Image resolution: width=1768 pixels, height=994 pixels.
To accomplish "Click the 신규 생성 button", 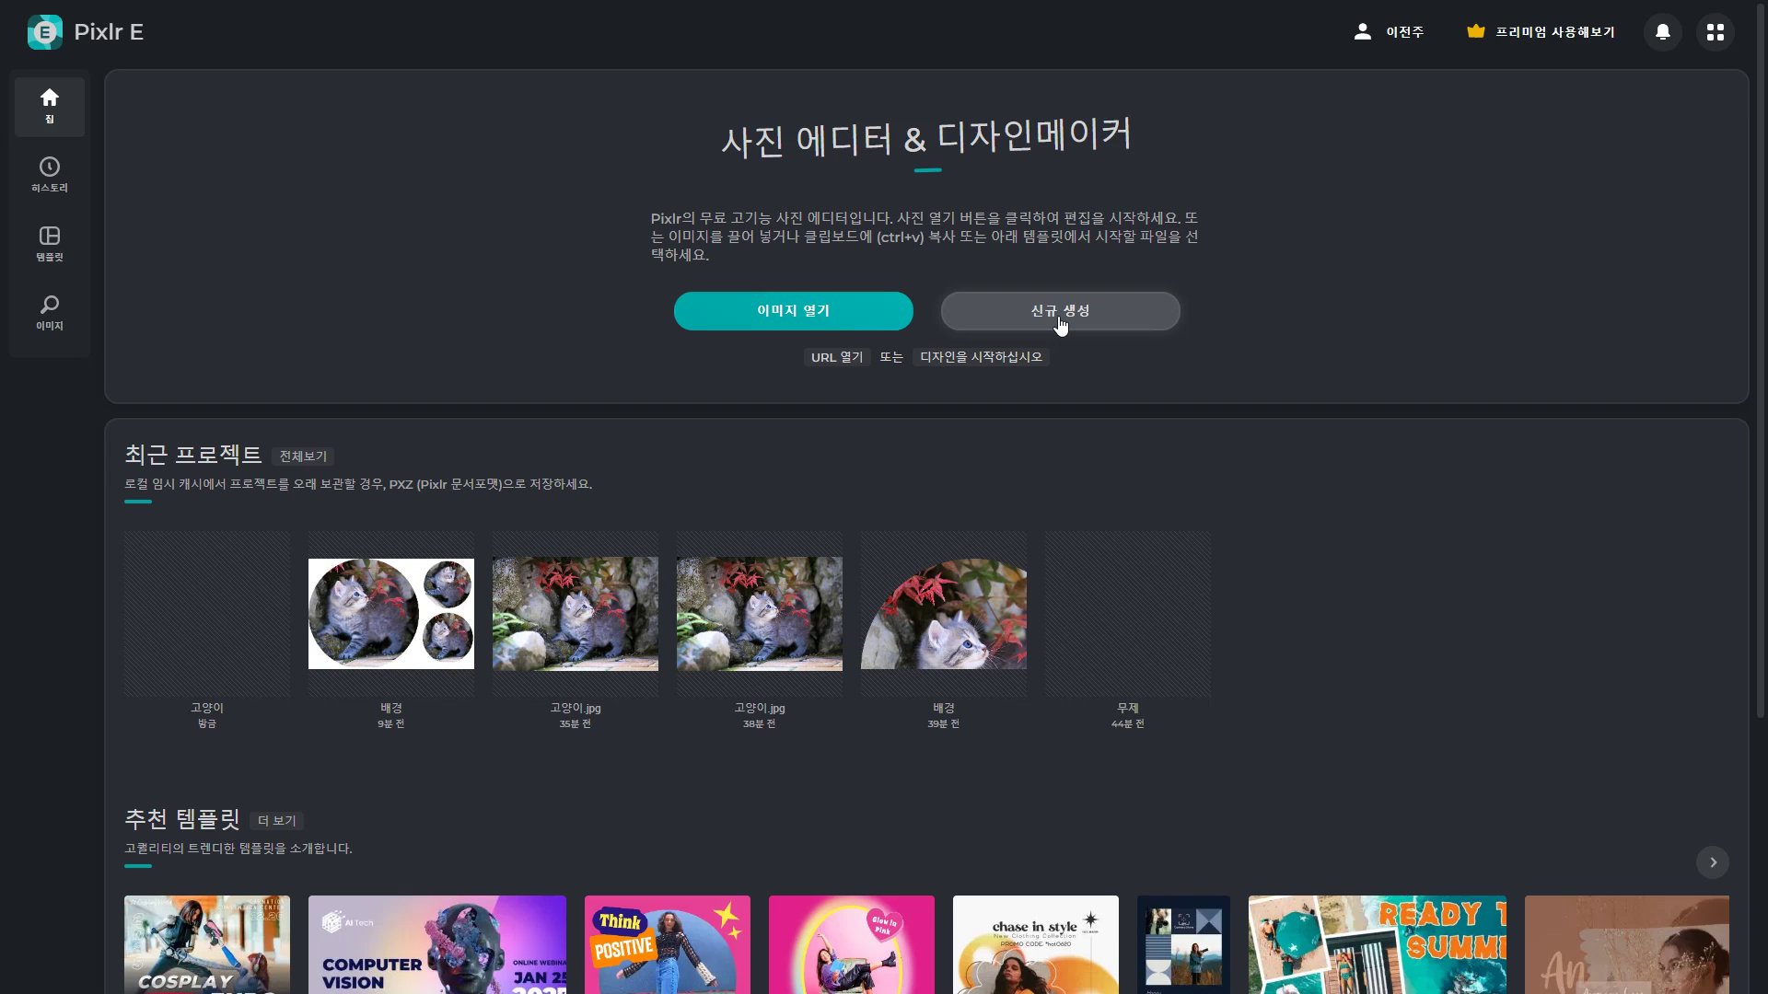I will [x=1059, y=311].
